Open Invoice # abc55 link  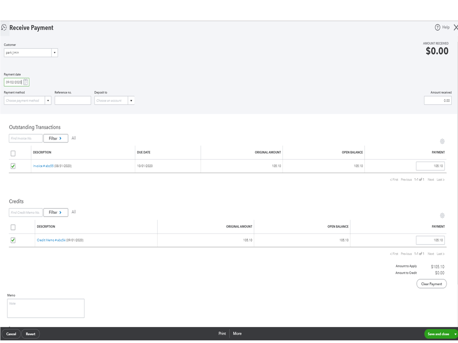pyautogui.click(x=43, y=166)
